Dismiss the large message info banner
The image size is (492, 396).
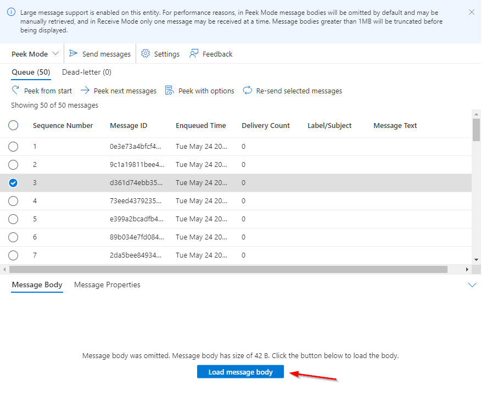coord(472,12)
